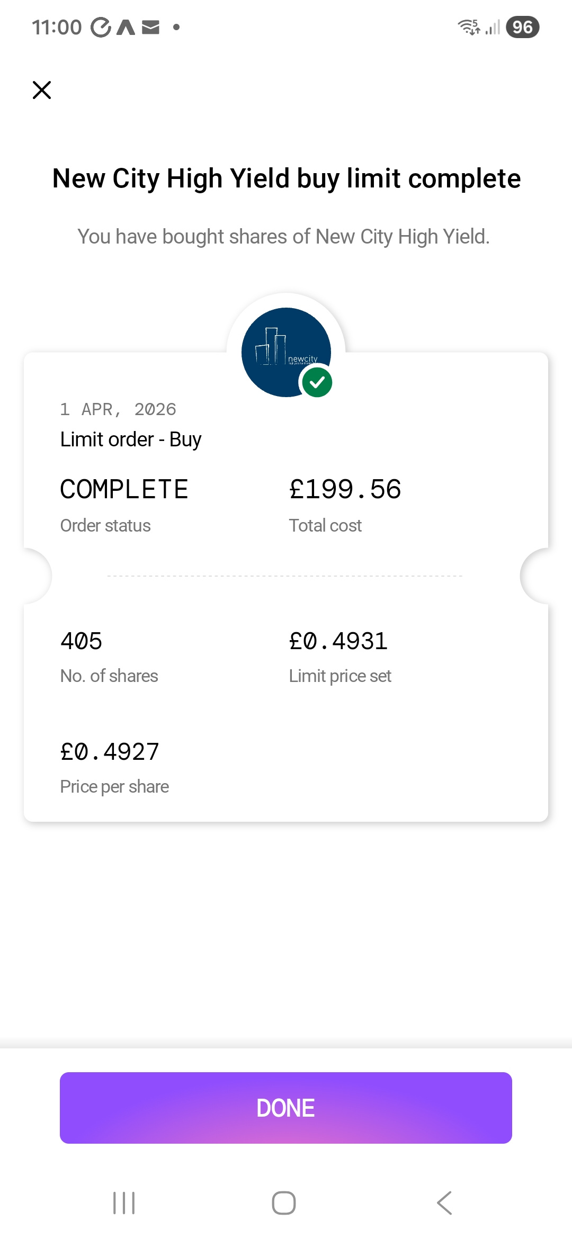Tap the purple DONE button

pyautogui.click(x=285, y=1108)
